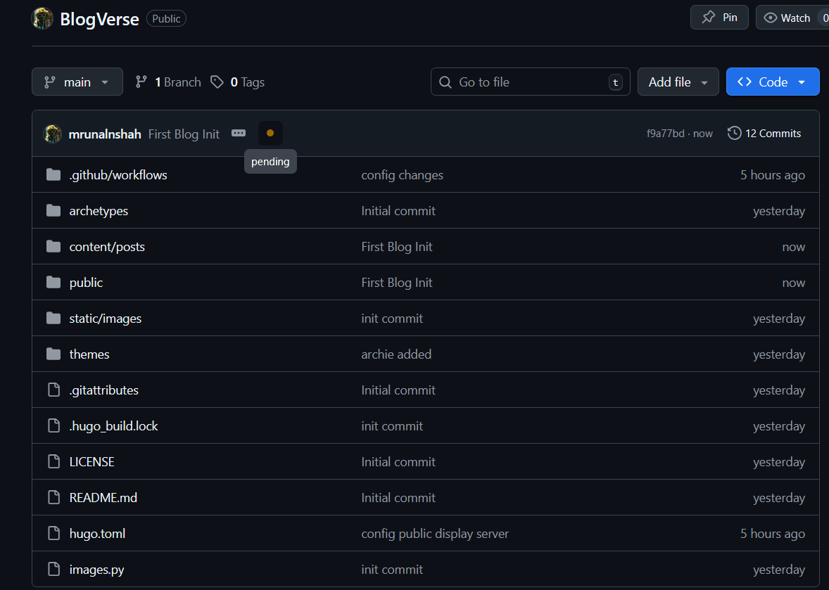Expand commit message ellipsis icon
Screen dimensions: 829x590
239,133
